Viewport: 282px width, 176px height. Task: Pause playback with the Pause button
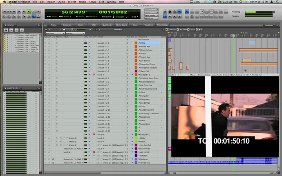point(34,11)
